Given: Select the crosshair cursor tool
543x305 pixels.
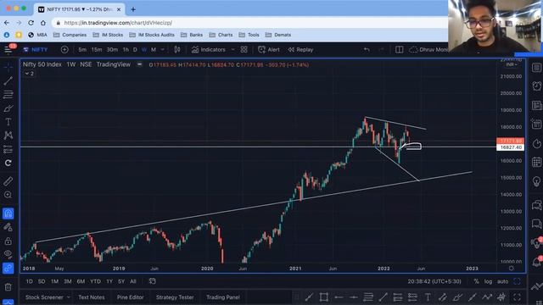Looking at the screenshot, I should (8, 67).
